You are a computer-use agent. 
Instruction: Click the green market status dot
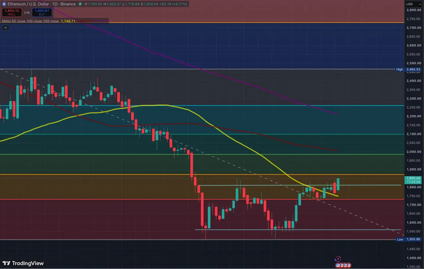coord(81,4)
